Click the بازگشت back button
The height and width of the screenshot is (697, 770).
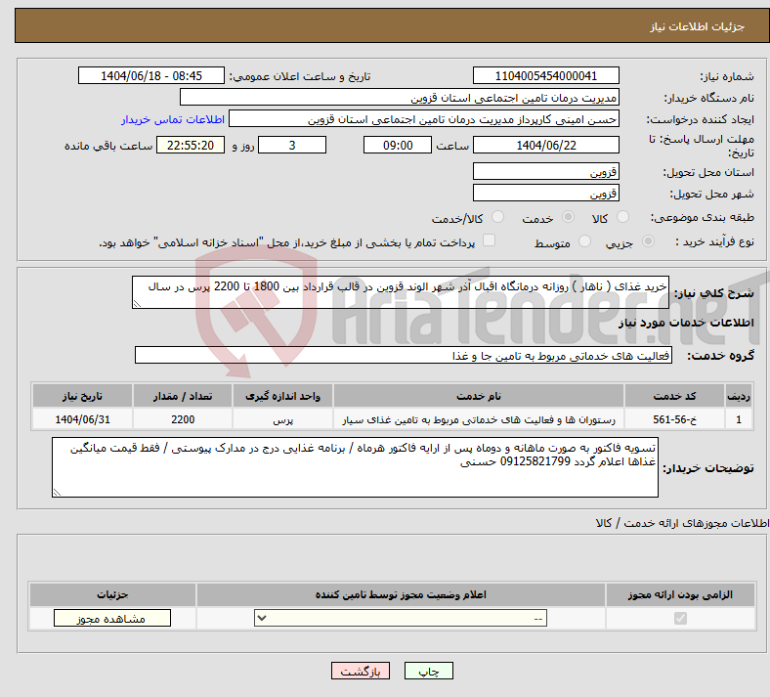(x=361, y=671)
